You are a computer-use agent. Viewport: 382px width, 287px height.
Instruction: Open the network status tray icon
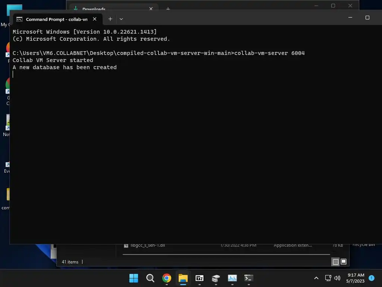click(328, 278)
